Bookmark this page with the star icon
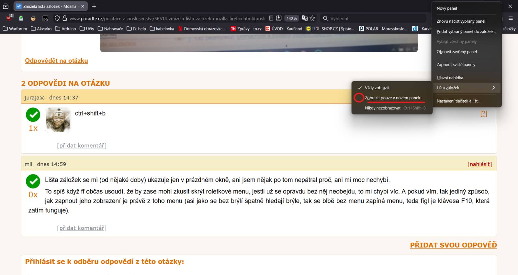The image size is (518, 275). pos(312,18)
